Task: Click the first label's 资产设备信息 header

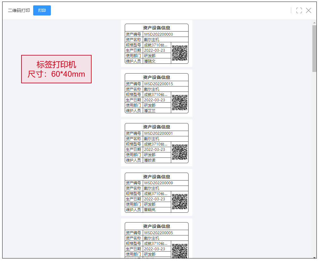Action: click(157, 28)
